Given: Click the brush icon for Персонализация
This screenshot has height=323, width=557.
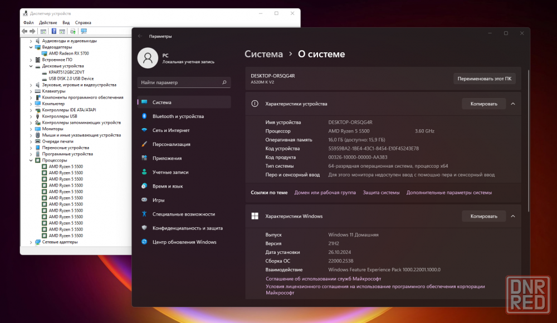Looking at the screenshot, I should (144, 144).
